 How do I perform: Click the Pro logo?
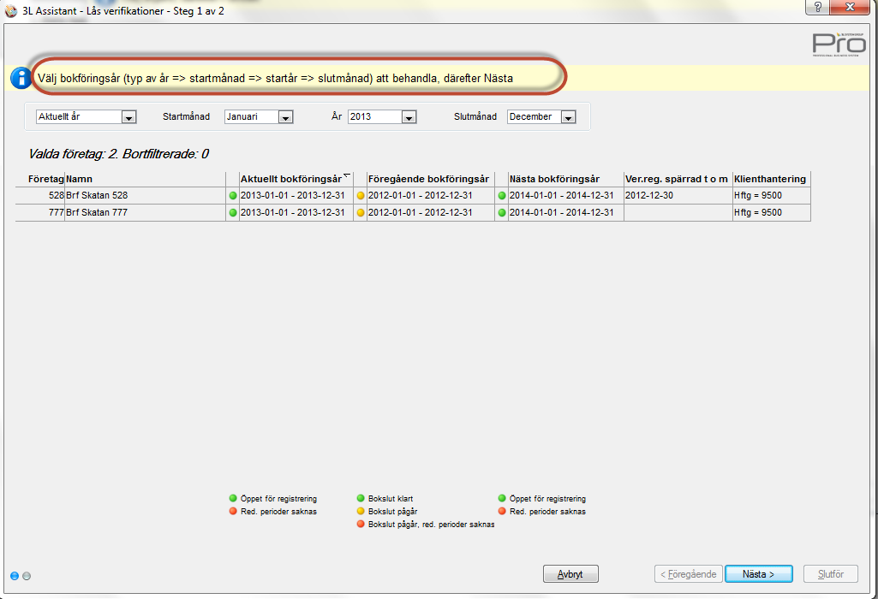click(839, 44)
